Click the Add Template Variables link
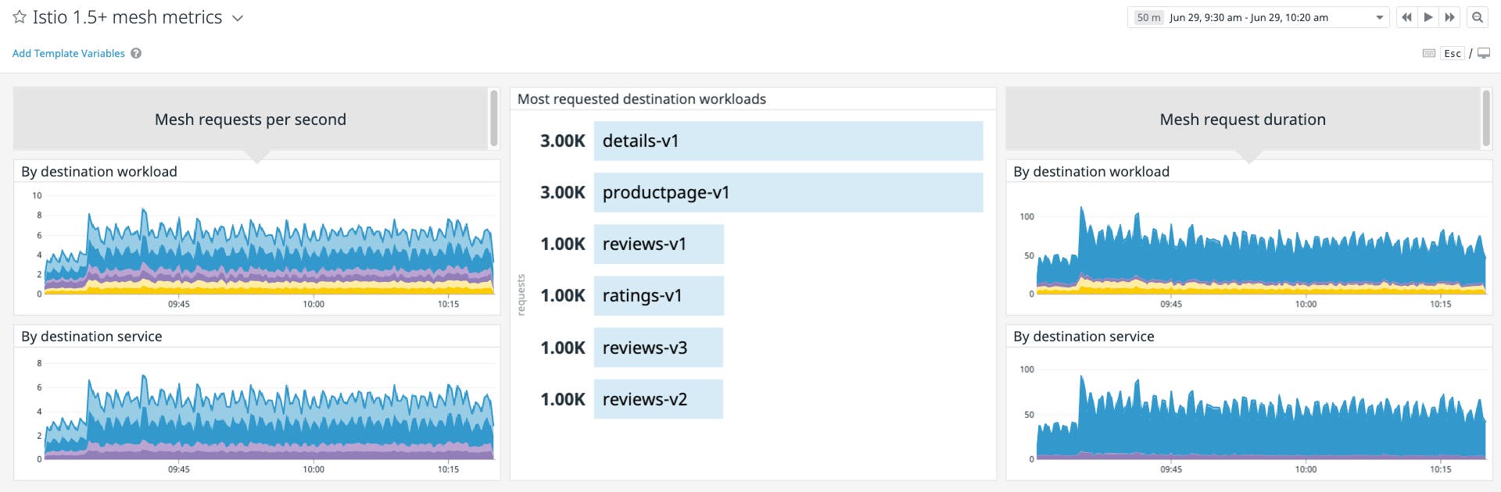1501x492 pixels. (68, 53)
